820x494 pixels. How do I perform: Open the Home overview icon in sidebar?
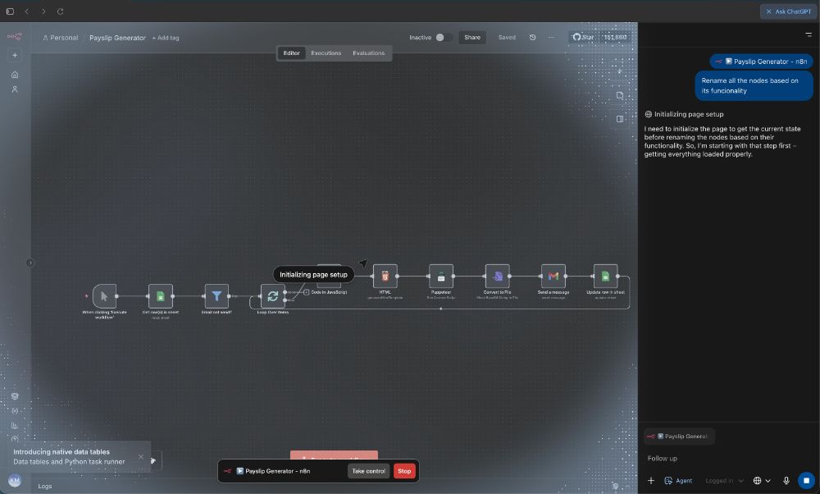pyautogui.click(x=15, y=75)
